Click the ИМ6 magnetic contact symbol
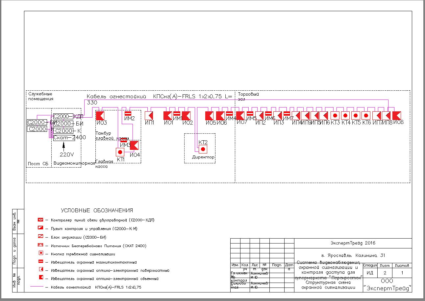The width and height of the screenshot is (425, 301). [x=268, y=113]
